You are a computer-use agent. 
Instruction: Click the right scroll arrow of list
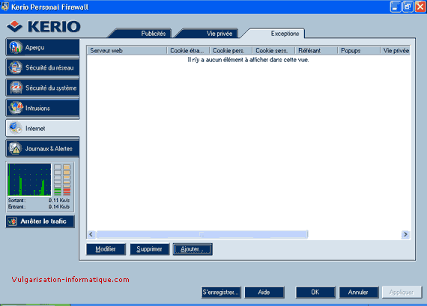pos(405,234)
